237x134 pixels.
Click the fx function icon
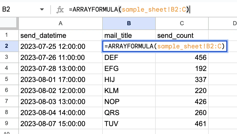pyautogui.click(x=60, y=10)
